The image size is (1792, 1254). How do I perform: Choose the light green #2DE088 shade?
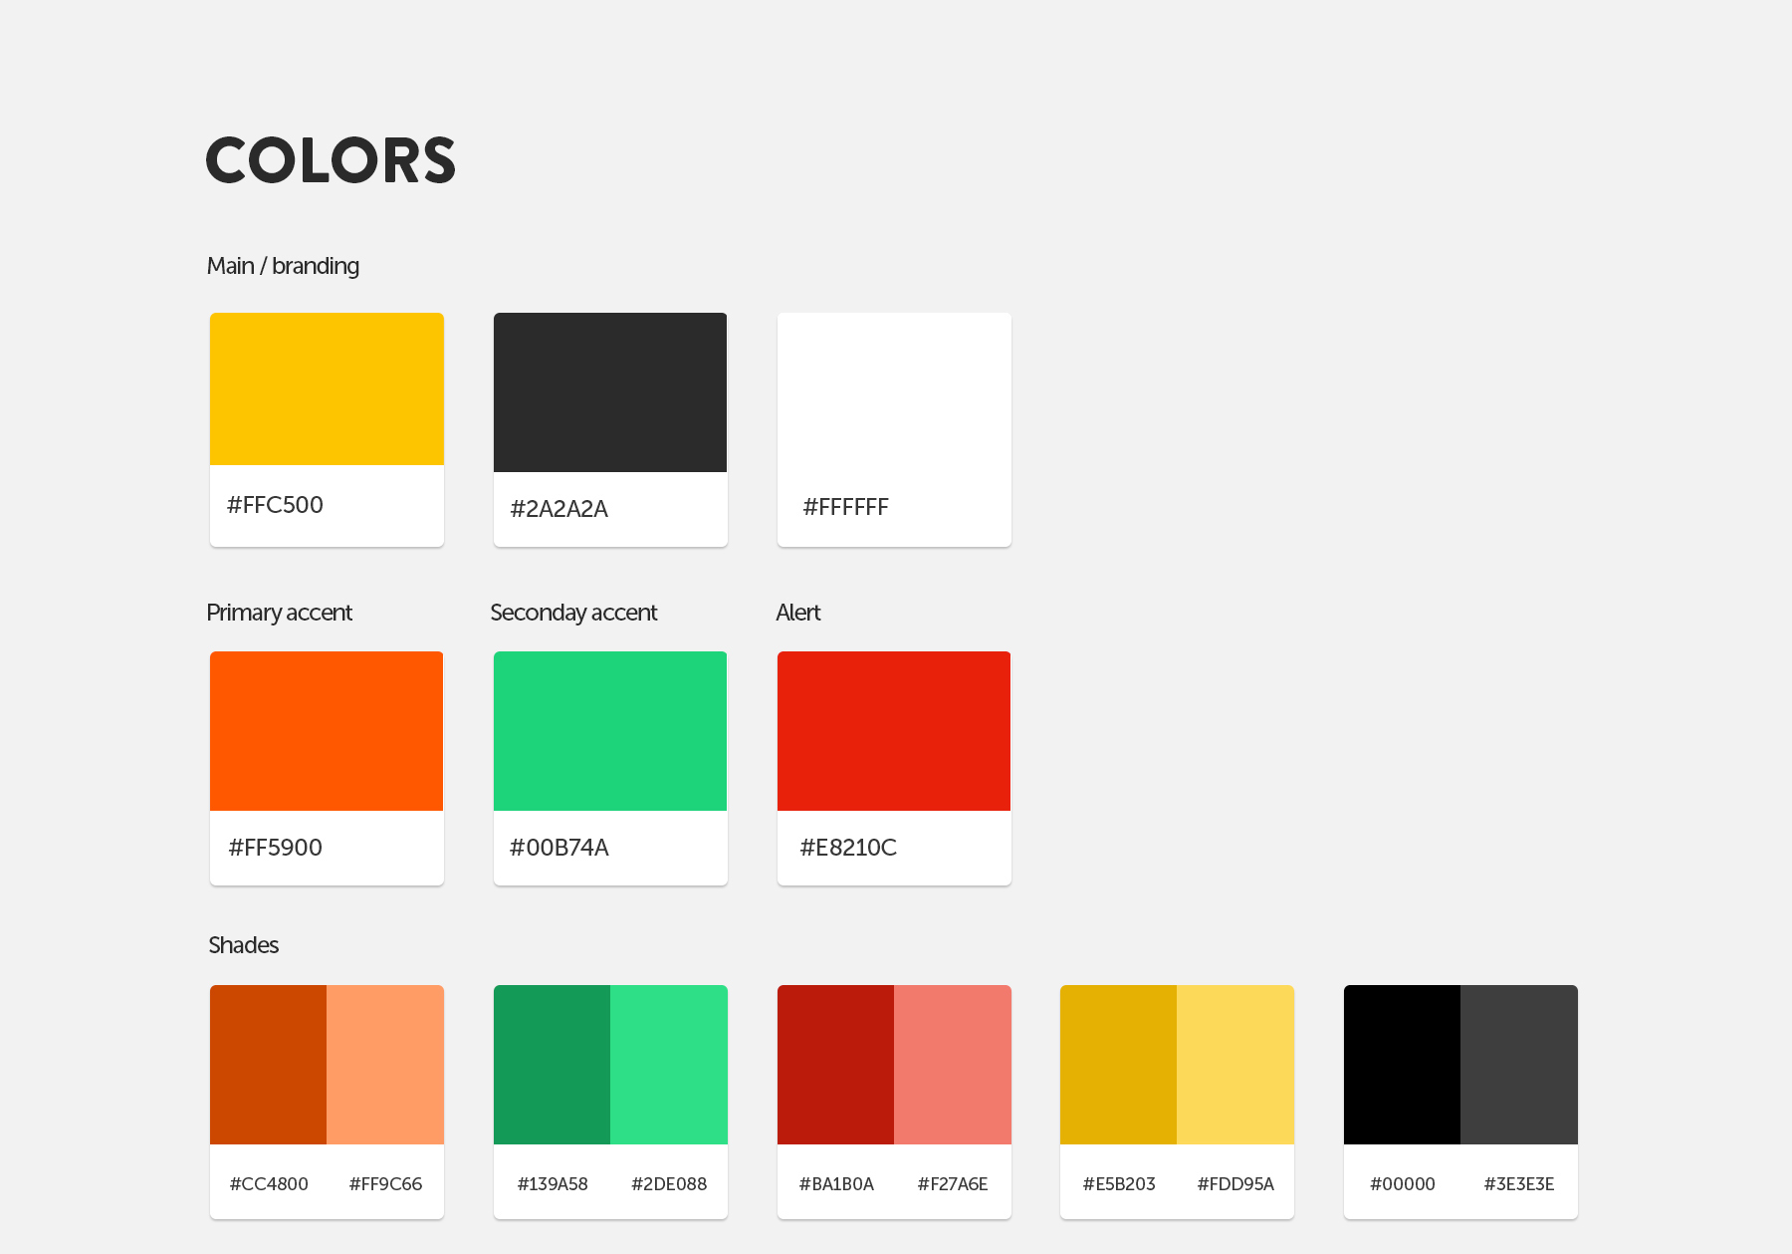tap(669, 1065)
